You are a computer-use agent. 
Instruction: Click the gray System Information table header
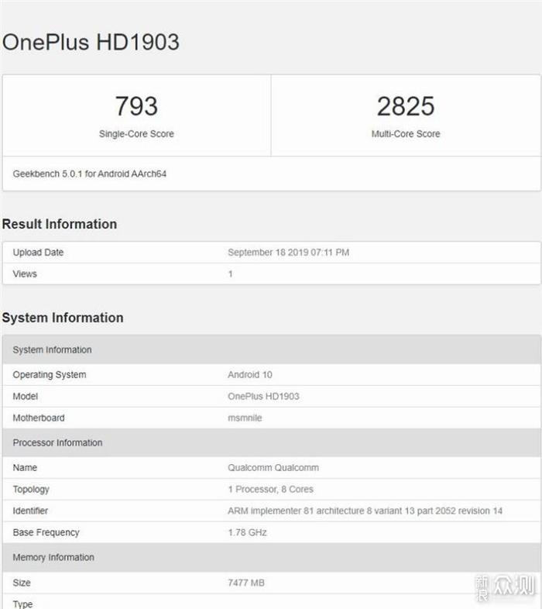pos(272,349)
